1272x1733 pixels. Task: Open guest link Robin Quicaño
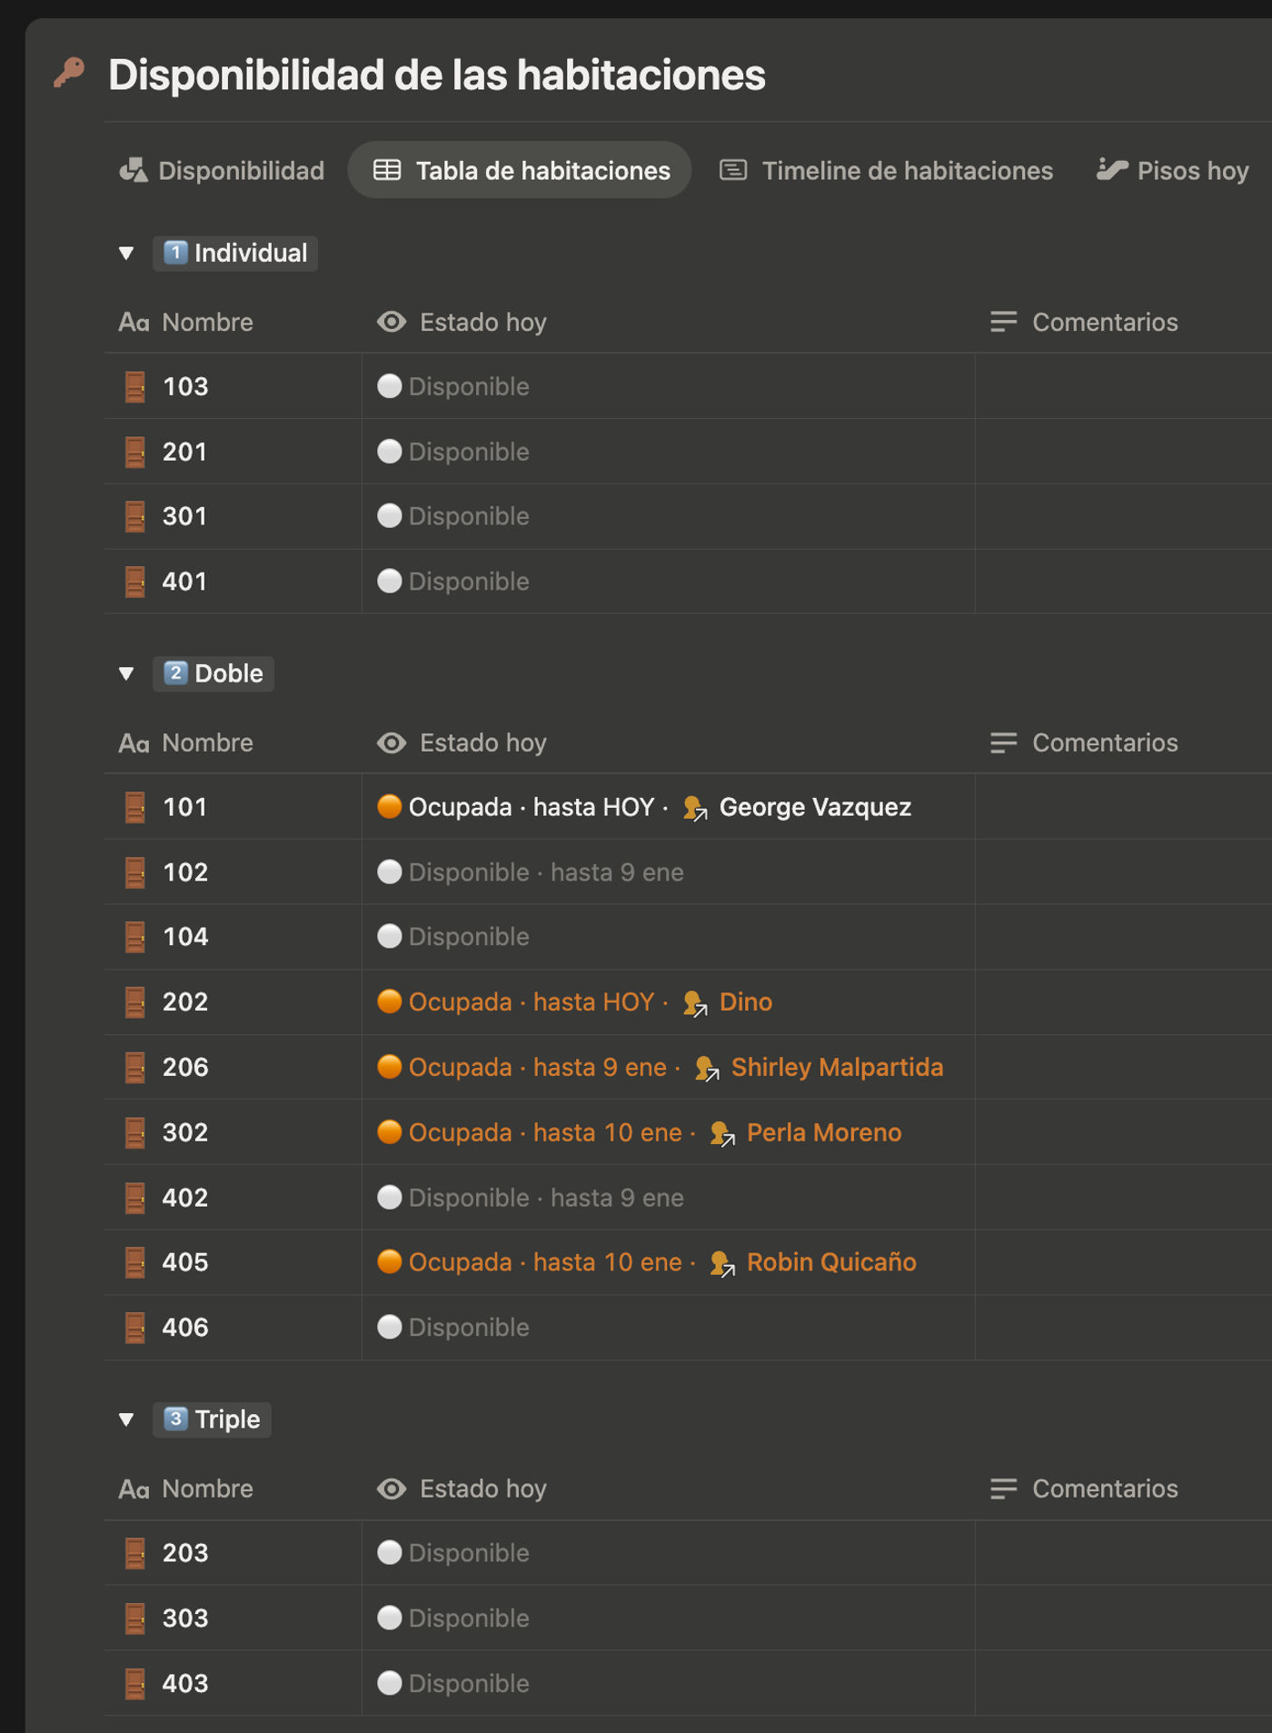point(831,1262)
